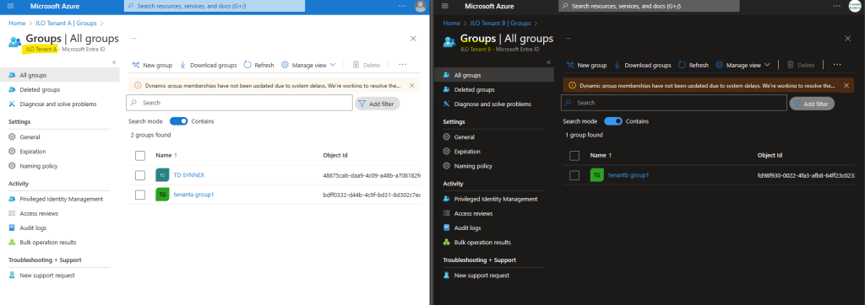Open top bar ellipsis in Tenant B

[837, 6]
